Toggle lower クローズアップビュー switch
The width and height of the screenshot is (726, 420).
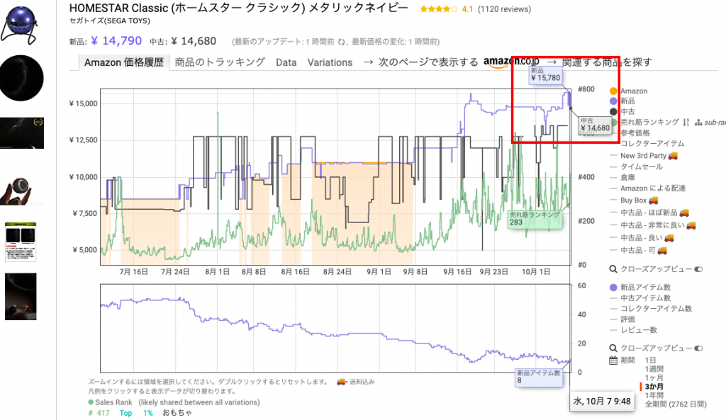698,348
